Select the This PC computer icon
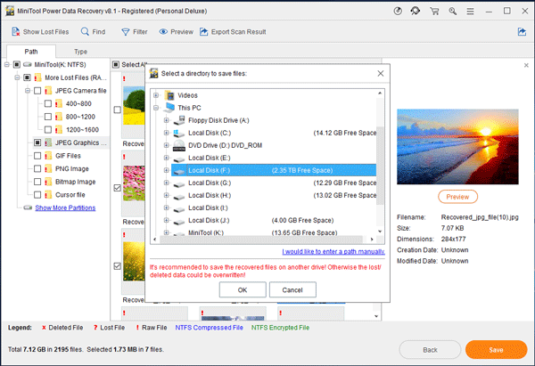 tap(169, 108)
